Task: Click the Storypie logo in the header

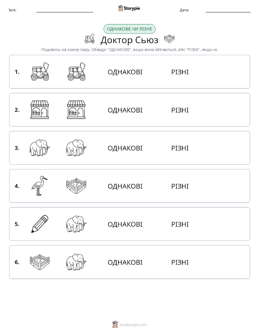Action: [x=129, y=8]
